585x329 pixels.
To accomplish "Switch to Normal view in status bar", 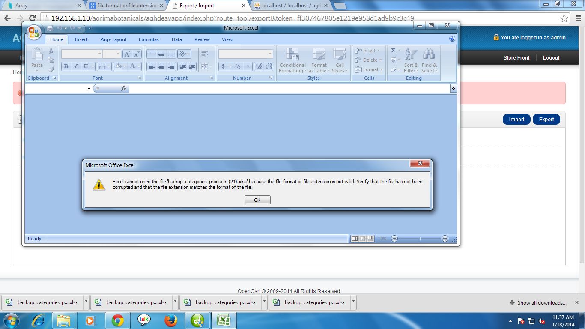I will [x=355, y=239].
